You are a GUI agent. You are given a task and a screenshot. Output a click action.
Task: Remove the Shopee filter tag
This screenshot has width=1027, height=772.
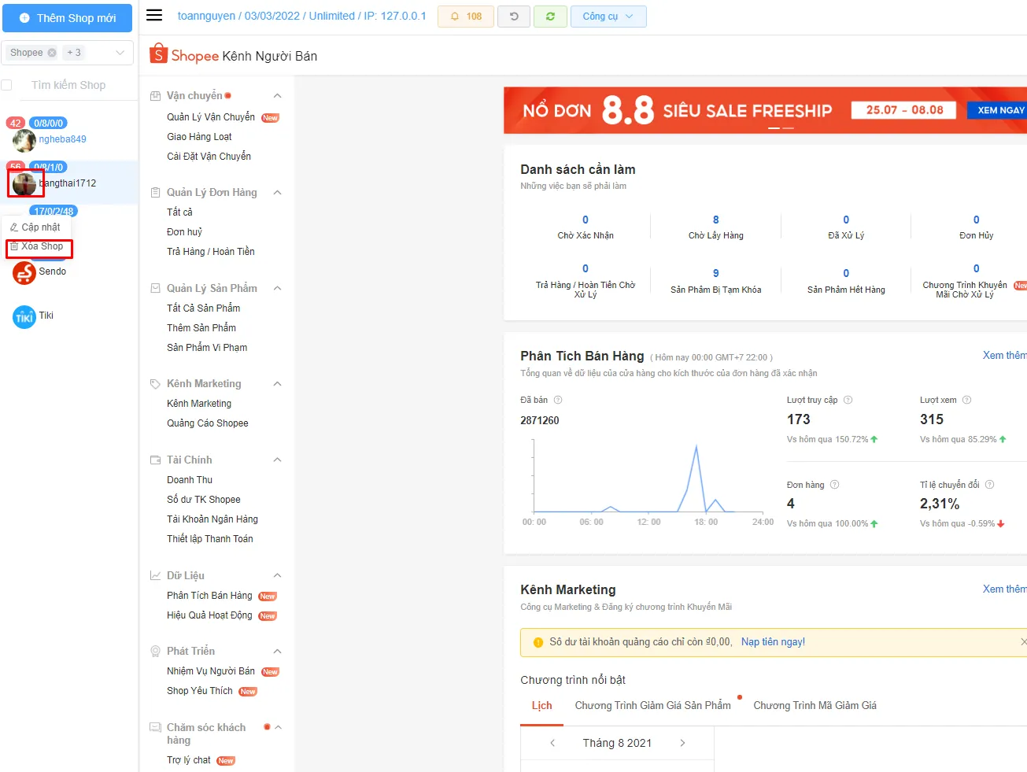52,53
